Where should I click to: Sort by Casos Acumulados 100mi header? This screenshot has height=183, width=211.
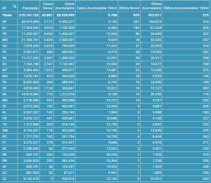coord(97,8)
